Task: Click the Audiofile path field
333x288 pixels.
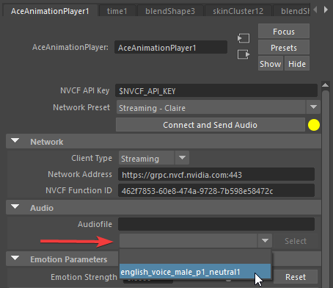Action: tap(216, 224)
